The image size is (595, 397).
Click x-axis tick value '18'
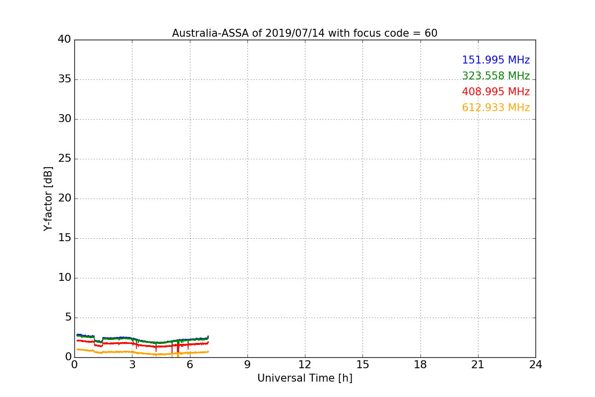click(420, 365)
